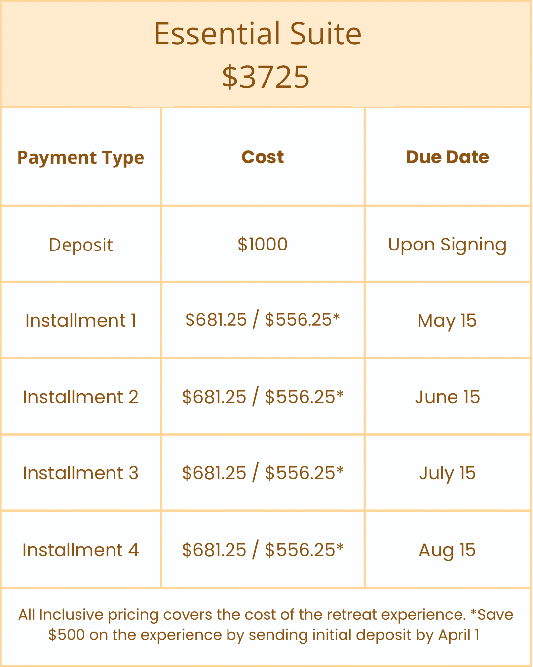The image size is (533, 667).
Task: Click the $1000 deposit cost
Action: 263,244
